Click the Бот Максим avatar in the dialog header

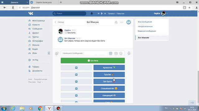click(128, 22)
